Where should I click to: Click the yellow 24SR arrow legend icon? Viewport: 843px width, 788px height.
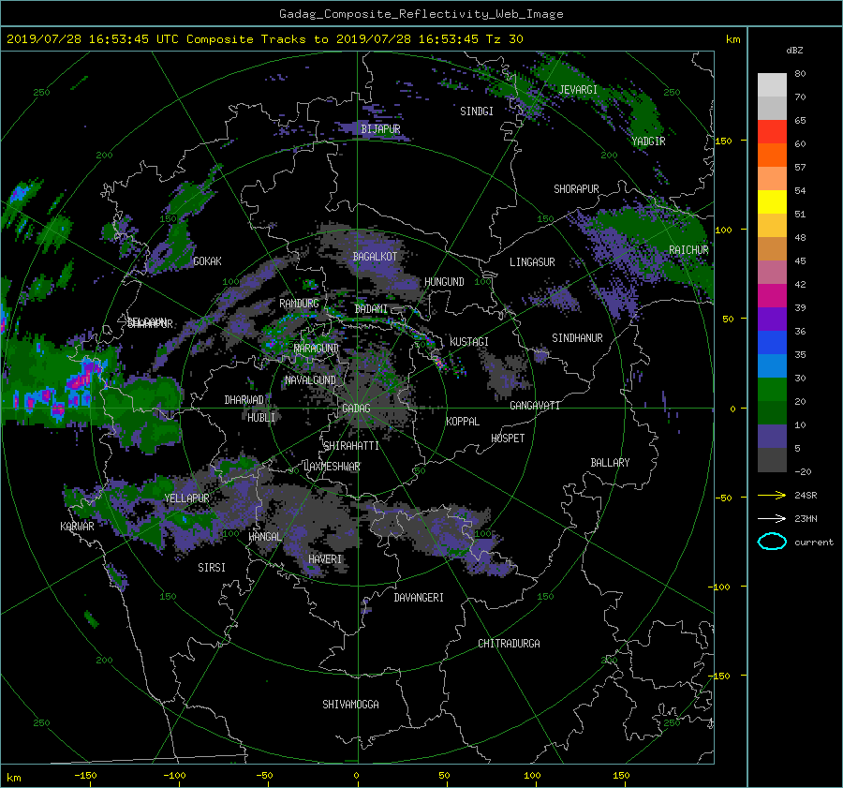(x=772, y=495)
